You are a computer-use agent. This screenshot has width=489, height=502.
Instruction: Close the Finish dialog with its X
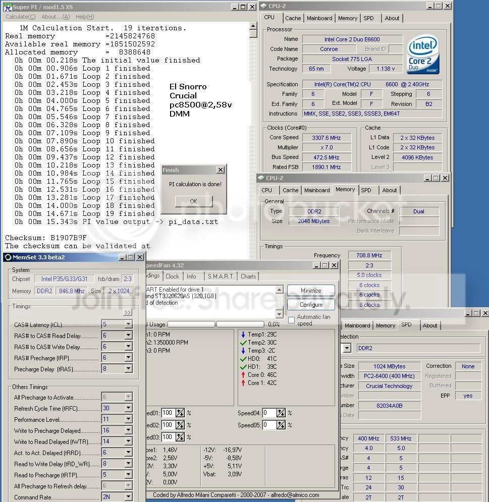(221, 170)
